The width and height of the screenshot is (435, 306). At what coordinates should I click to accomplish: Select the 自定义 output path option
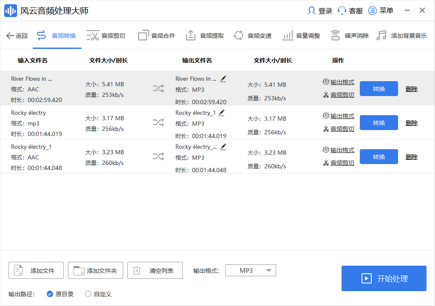88,294
